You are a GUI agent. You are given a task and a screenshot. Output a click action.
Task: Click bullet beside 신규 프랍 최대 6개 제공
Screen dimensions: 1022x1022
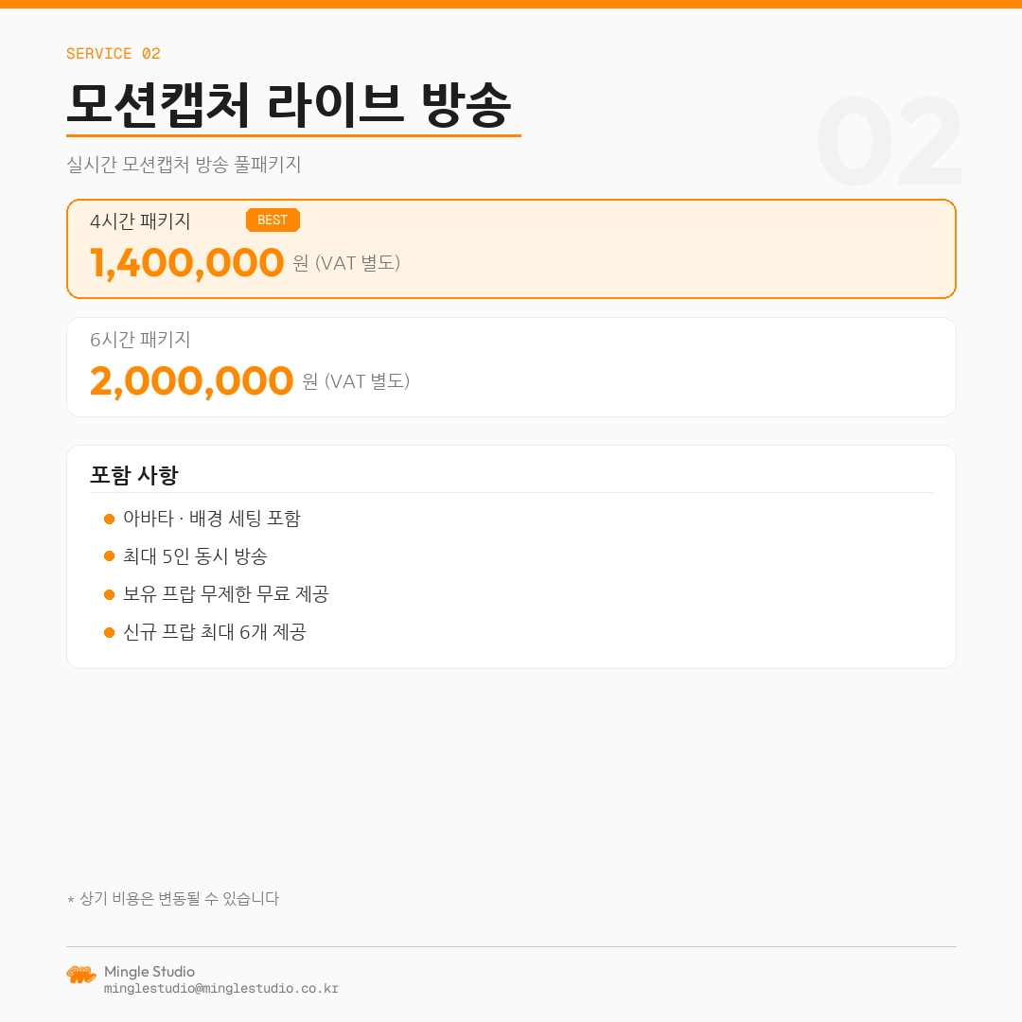coord(109,632)
